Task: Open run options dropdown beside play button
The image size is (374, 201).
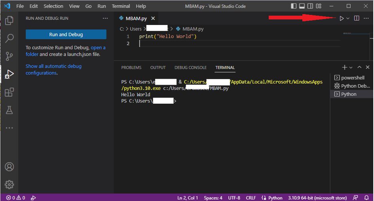Action: [348, 18]
